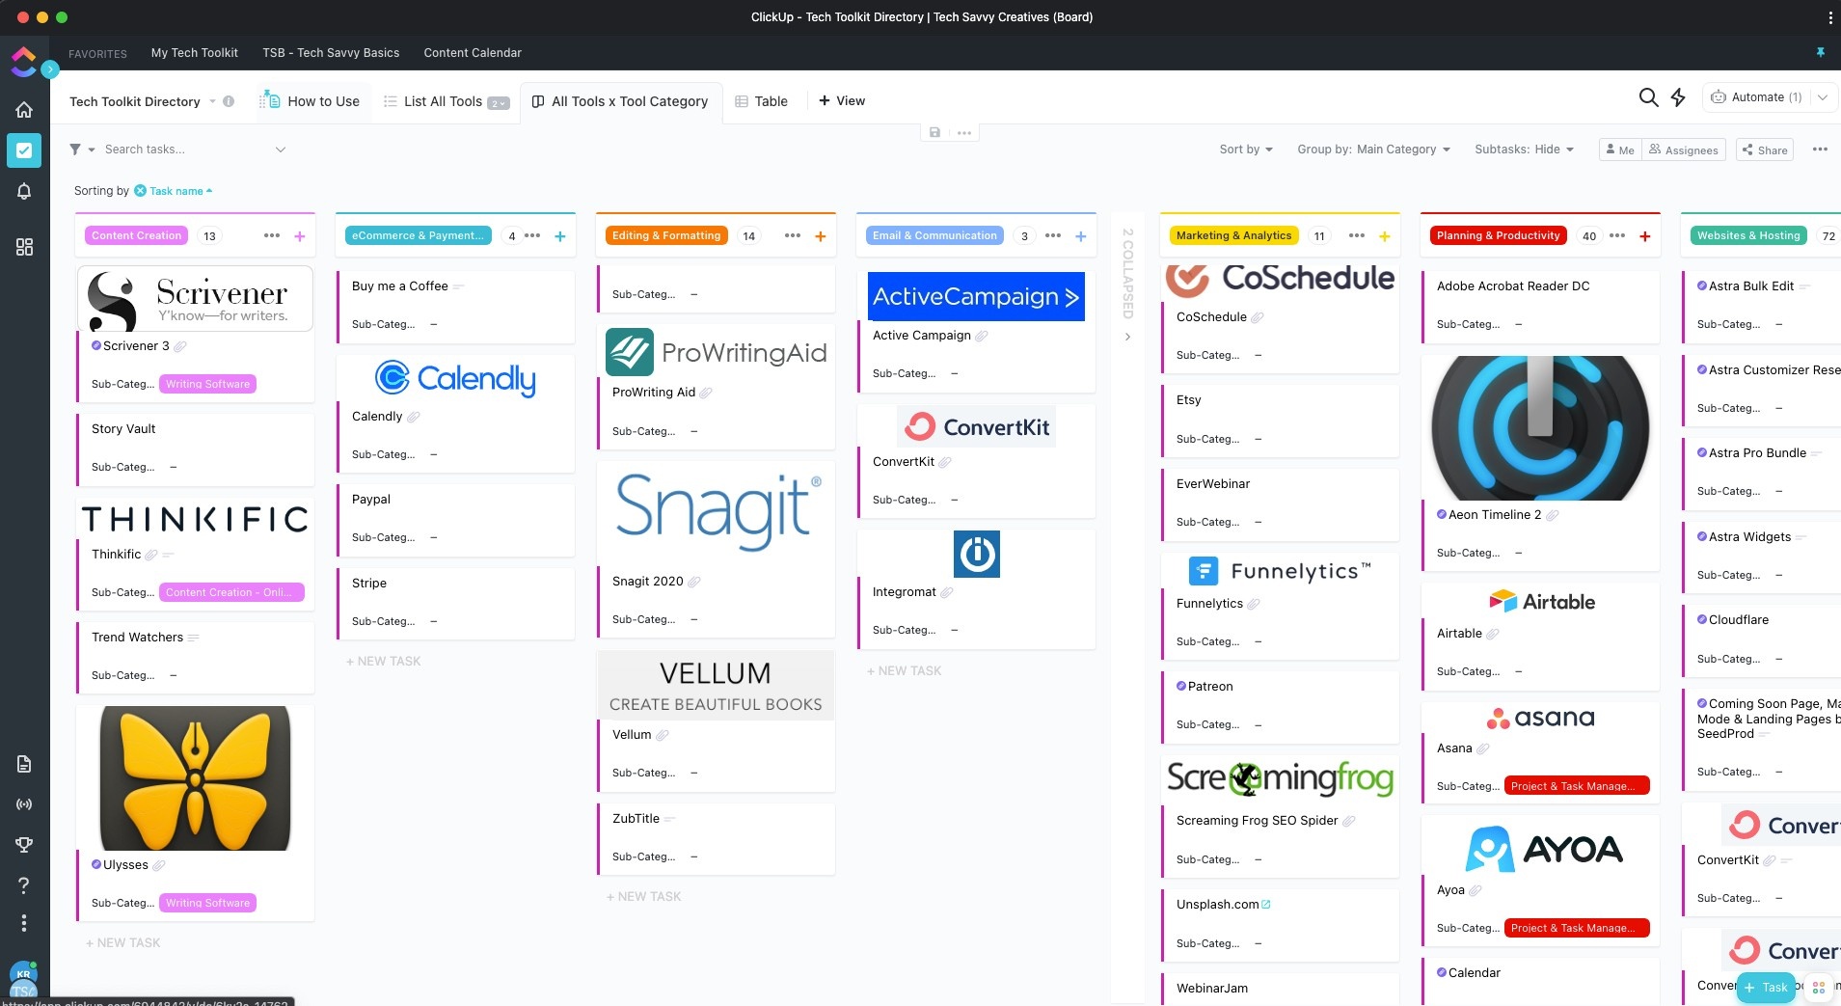Expand the collapsed left sidebar arrow
The width and height of the screenshot is (1841, 1006).
50,69
